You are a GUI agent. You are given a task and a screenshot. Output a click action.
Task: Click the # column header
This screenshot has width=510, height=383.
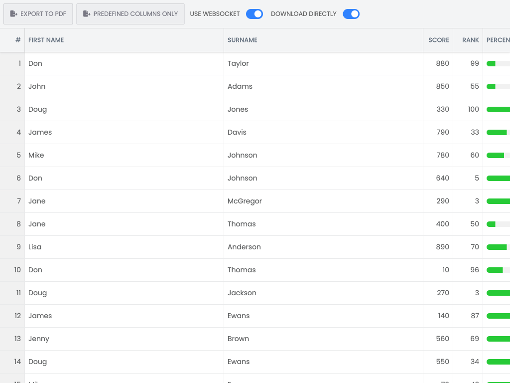click(12, 40)
